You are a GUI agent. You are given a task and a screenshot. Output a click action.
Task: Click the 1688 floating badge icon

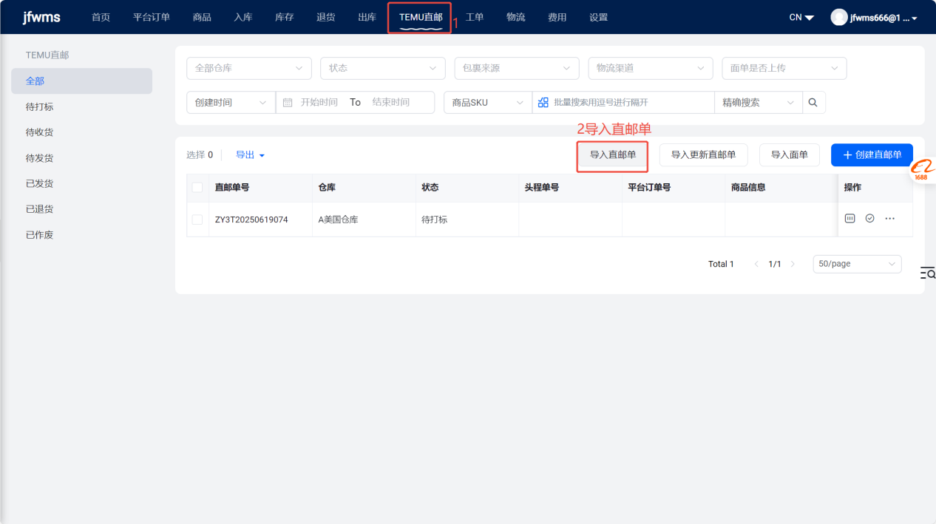(921, 171)
